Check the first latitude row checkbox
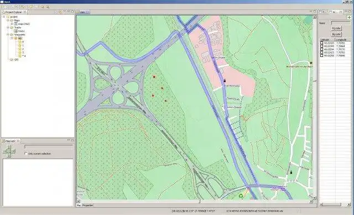354x215 pixels. [x=322, y=43]
